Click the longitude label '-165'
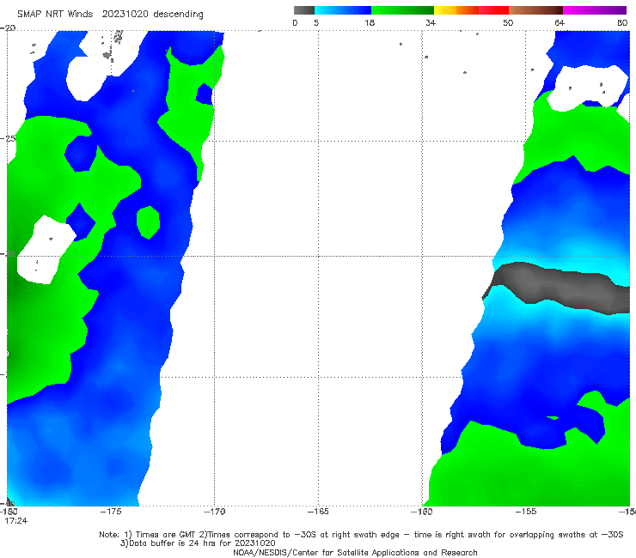The width and height of the screenshot is (636, 558). (318, 512)
